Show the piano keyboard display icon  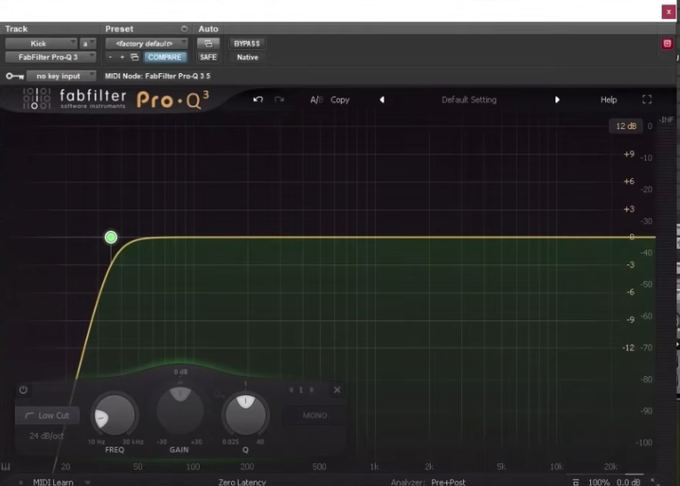click(5, 467)
